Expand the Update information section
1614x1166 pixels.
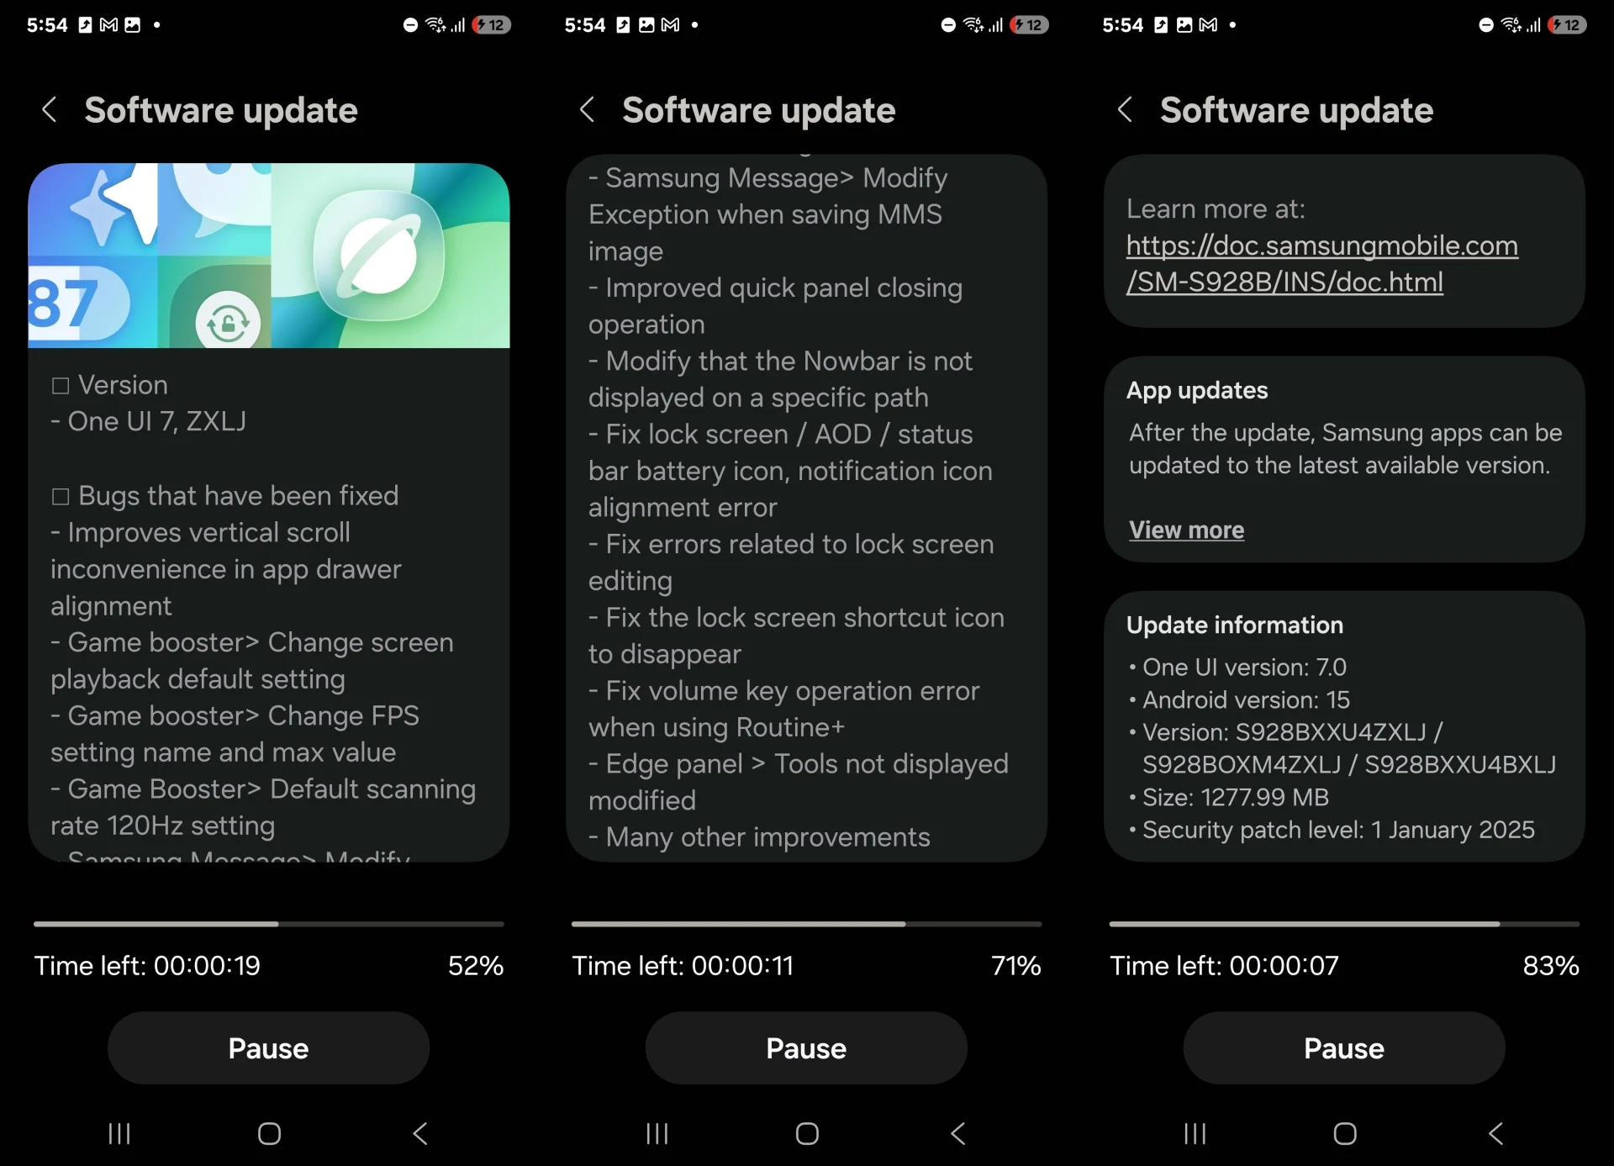tap(1234, 623)
